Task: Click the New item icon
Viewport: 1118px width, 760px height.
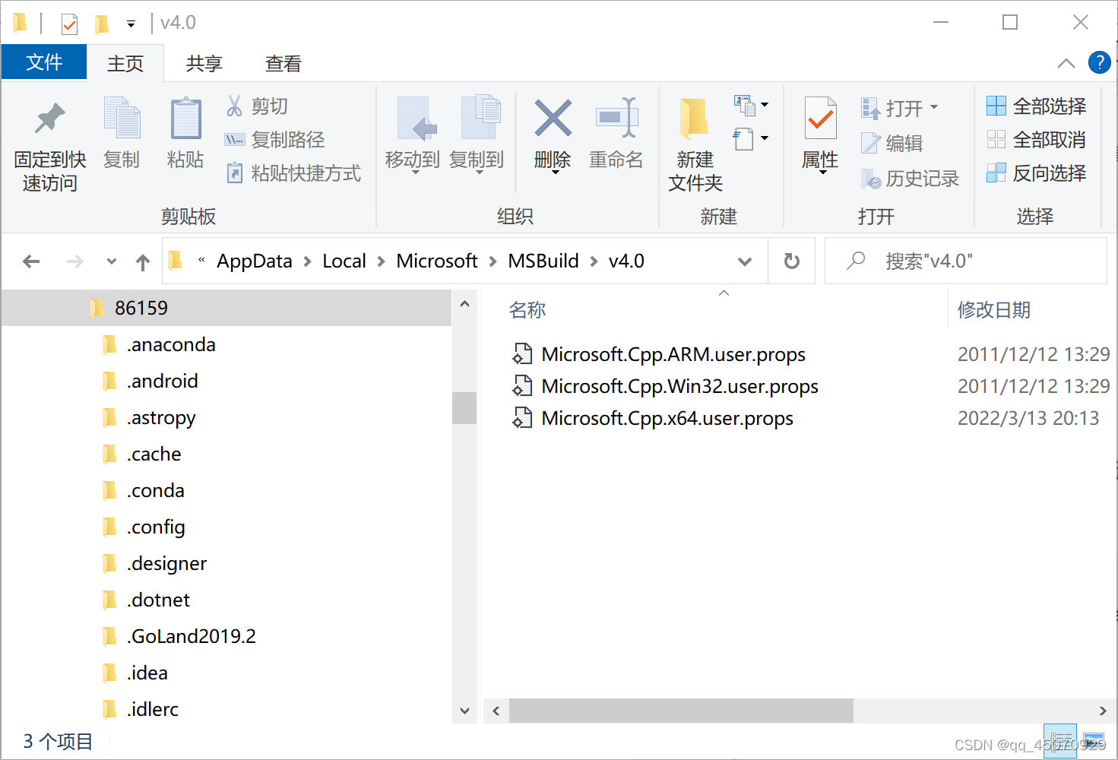Action: coord(745,105)
